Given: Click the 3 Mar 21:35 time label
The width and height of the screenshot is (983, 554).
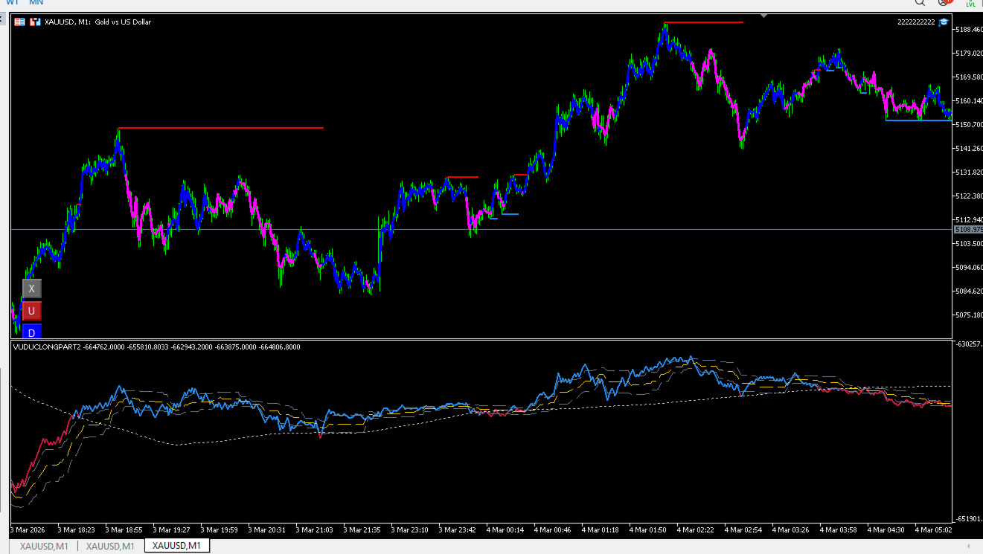Looking at the screenshot, I should pyautogui.click(x=362, y=530).
